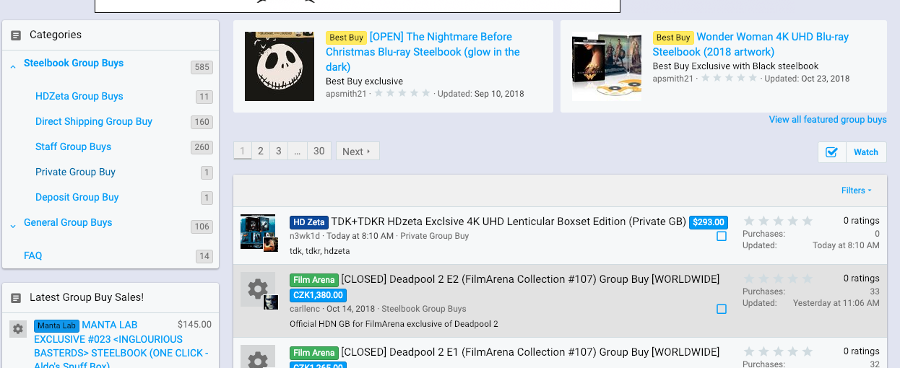The width and height of the screenshot is (900, 368).
Task: Tick the checkbox for the TDK+TDKR HDzeta listing
Action: (722, 236)
